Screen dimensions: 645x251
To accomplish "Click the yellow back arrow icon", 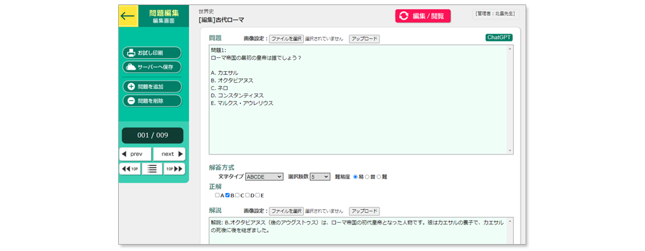I will click(x=128, y=16).
